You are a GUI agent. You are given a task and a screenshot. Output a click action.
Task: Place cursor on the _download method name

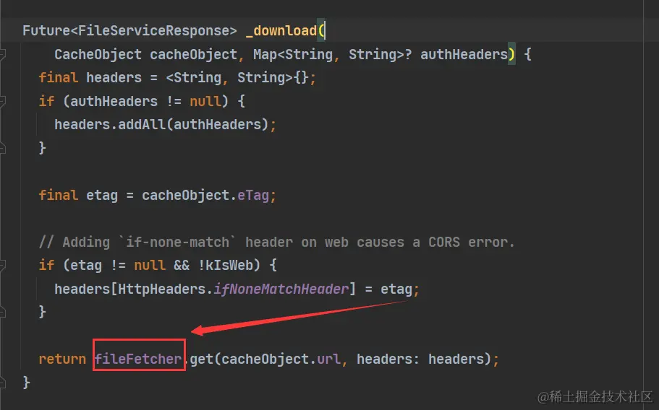(281, 30)
